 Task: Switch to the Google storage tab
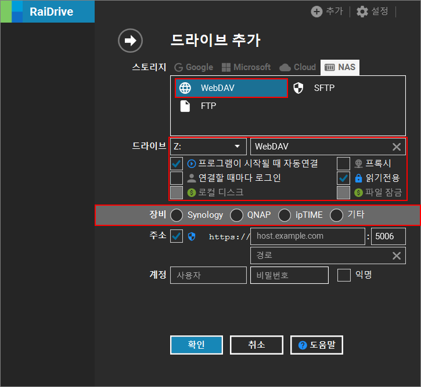coord(193,67)
